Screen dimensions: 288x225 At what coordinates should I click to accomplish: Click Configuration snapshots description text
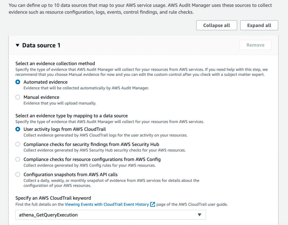111,183
